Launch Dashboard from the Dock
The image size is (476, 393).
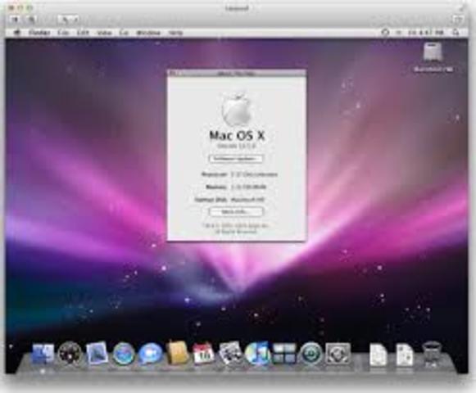coord(70,353)
